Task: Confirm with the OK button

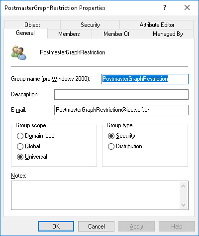Action: pyautogui.click(x=56, y=227)
